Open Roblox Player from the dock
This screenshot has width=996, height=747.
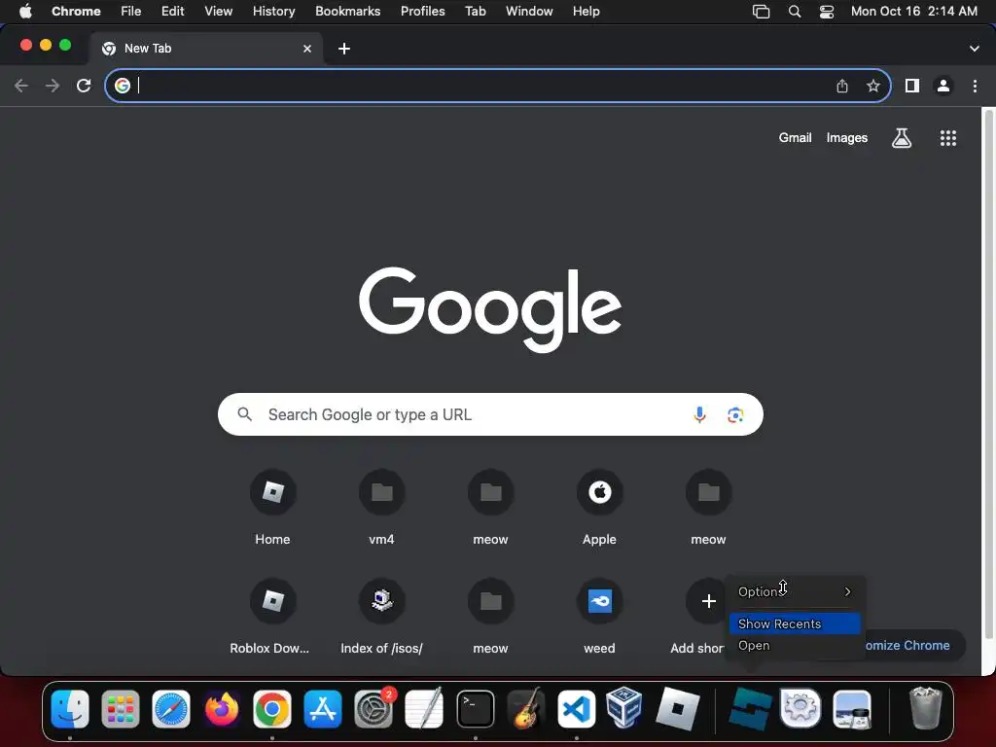pos(677,708)
